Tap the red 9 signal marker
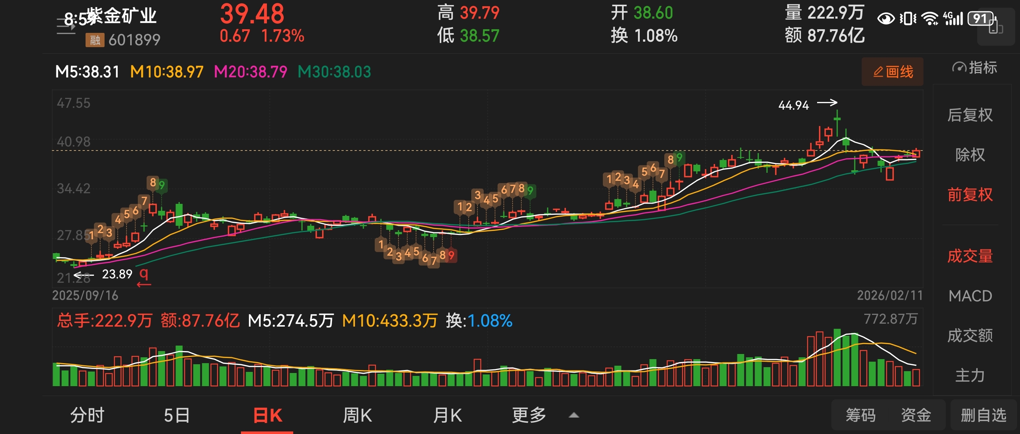This screenshot has width=1020, height=434. (452, 255)
